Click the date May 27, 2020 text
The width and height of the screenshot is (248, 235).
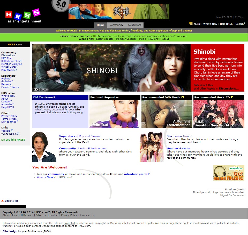click(x=224, y=17)
